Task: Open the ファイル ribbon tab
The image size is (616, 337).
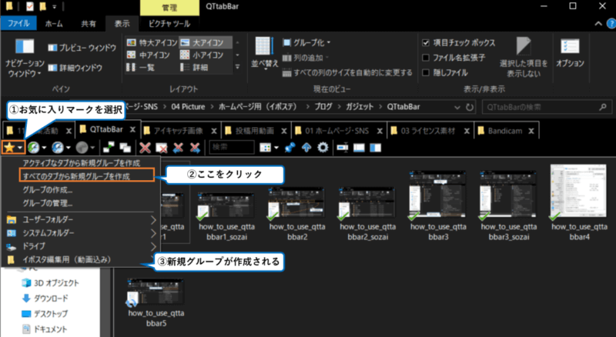Action: pyautogui.click(x=18, y=24)
